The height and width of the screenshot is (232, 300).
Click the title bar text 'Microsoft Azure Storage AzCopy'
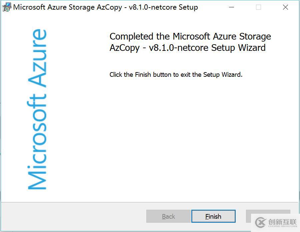pyautogui.click(x=68, y=7)
